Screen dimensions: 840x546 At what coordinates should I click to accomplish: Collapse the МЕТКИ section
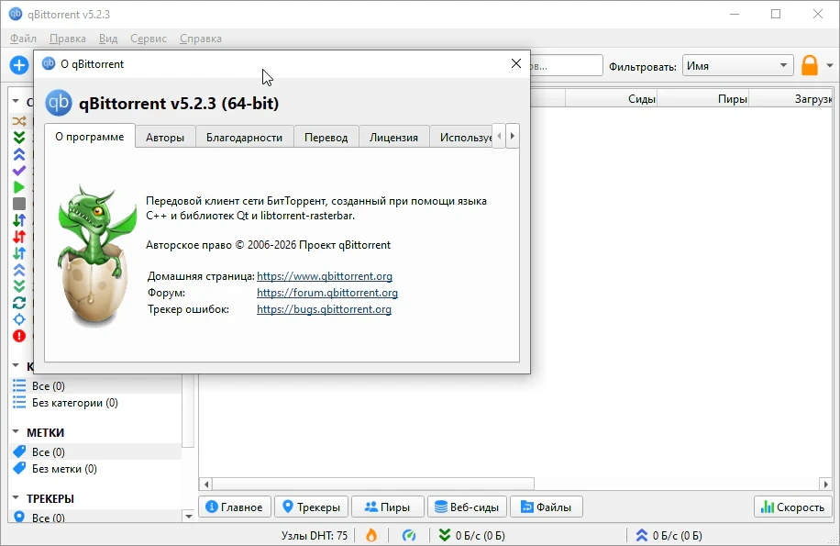(16, 432)
